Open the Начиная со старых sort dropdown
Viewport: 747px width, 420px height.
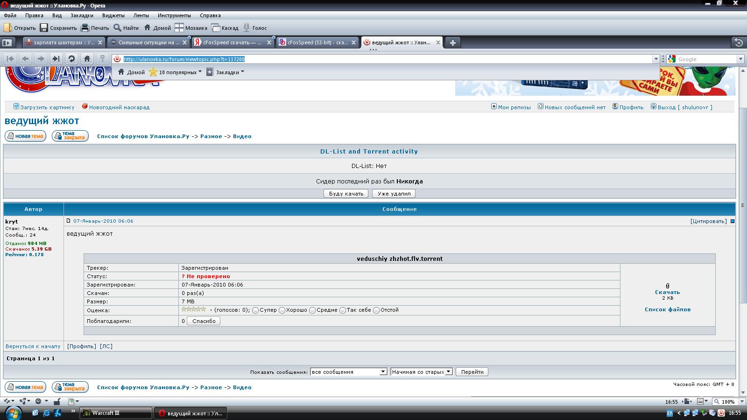[422, 372]
